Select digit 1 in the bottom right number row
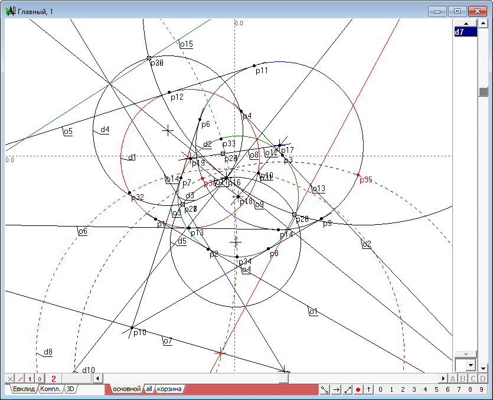 pos(391,389)
